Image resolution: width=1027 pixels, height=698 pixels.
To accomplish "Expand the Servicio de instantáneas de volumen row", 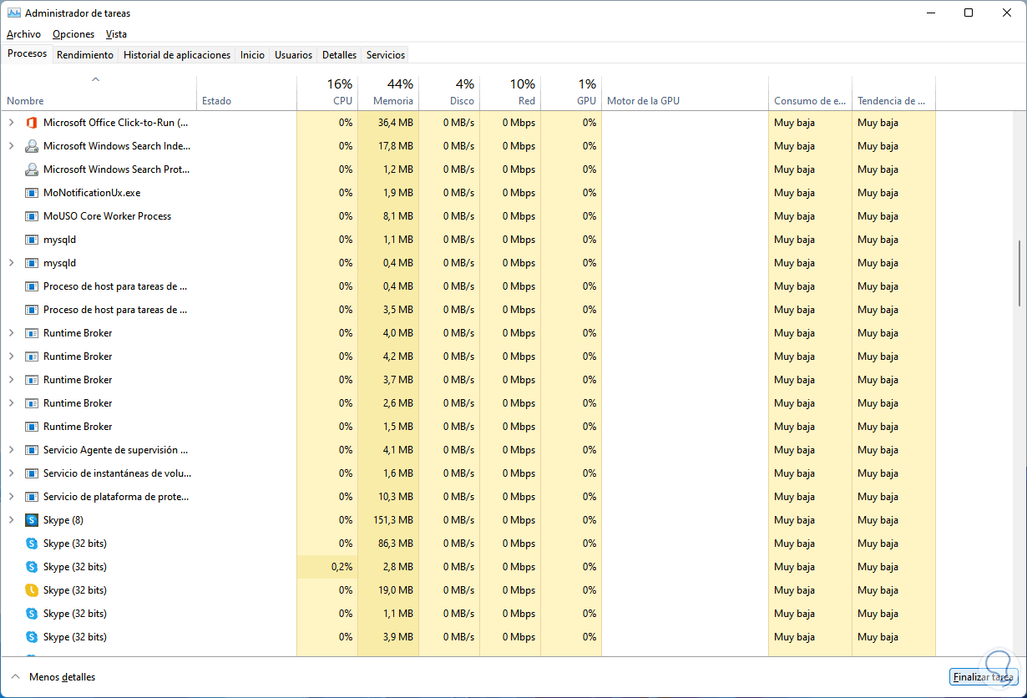I will coord(11,473).
